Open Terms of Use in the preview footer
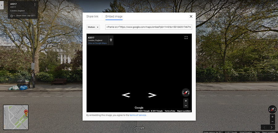The width and height of the screenshot is (278, 133). pos(170,111)
